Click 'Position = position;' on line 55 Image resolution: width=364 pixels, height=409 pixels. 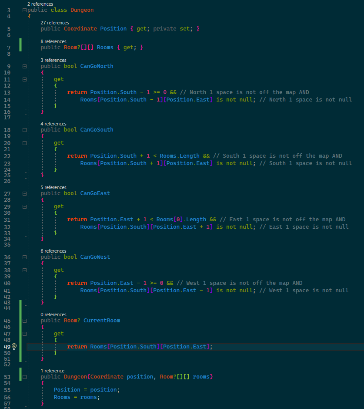(x=87, y=390)
